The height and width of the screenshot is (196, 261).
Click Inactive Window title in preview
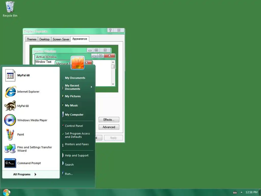[45, 51]
